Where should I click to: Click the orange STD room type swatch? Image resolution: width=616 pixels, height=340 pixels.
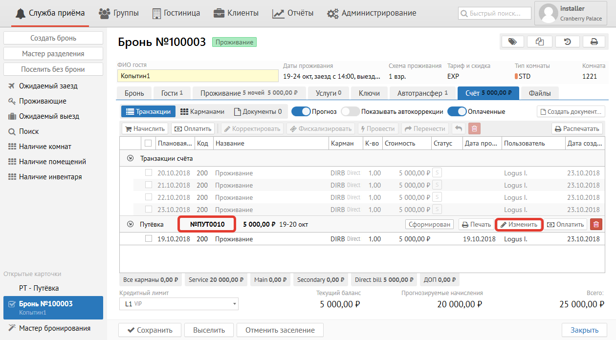pyautogui.click(x=516, y=76)
